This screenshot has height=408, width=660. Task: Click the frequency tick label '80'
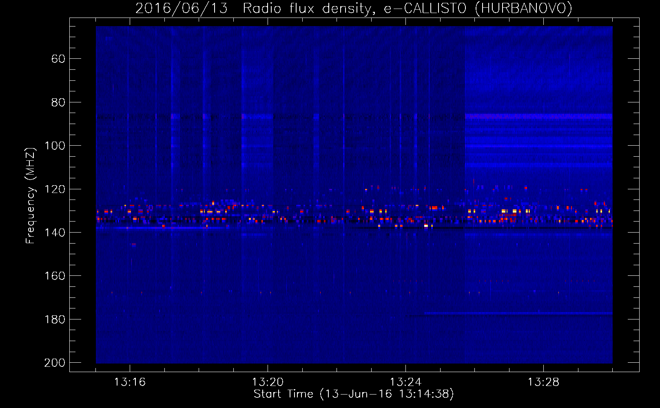(58, 102)
